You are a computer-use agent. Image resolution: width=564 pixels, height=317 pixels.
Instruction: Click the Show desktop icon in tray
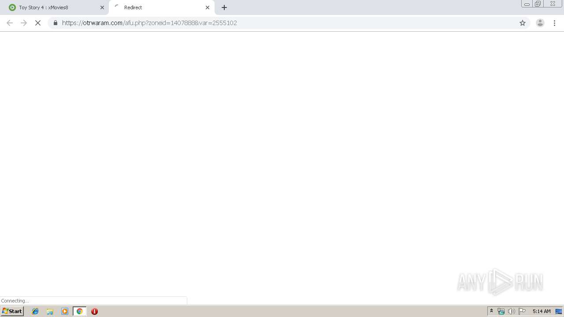point(559,311)
